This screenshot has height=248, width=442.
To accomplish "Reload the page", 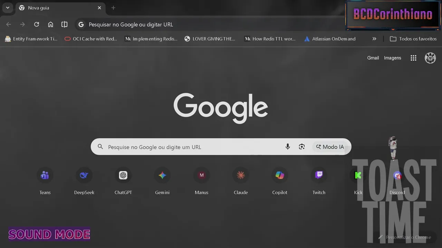I will pyautogui.click(x=37, y=24).
